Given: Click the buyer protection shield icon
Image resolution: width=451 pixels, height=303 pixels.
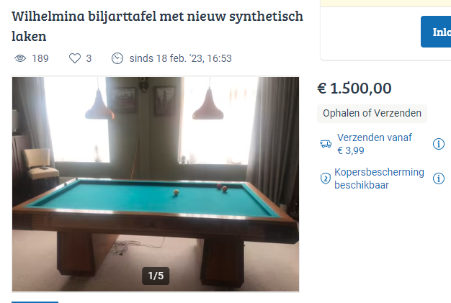Looking at the screenshot, I should coord(326,178).
